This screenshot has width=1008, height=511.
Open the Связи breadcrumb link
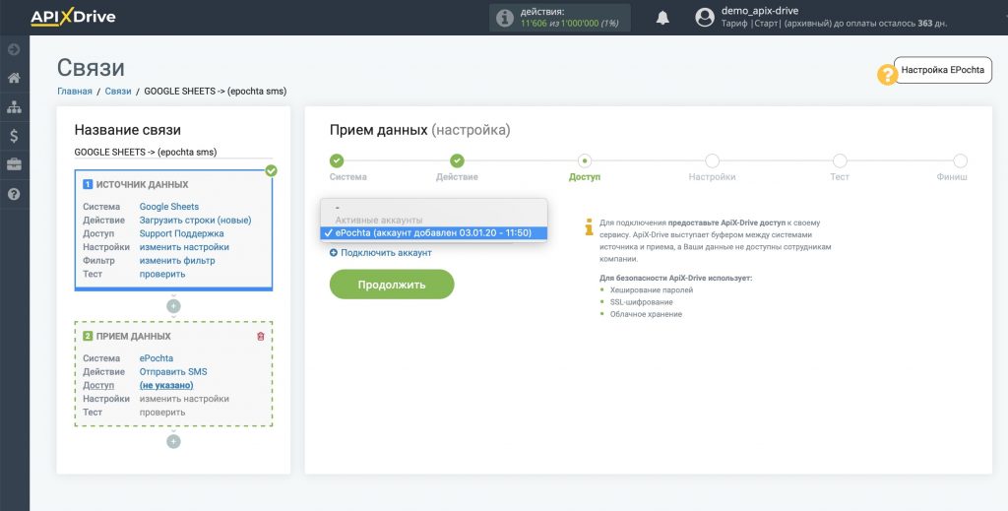[x=118, y=92]
